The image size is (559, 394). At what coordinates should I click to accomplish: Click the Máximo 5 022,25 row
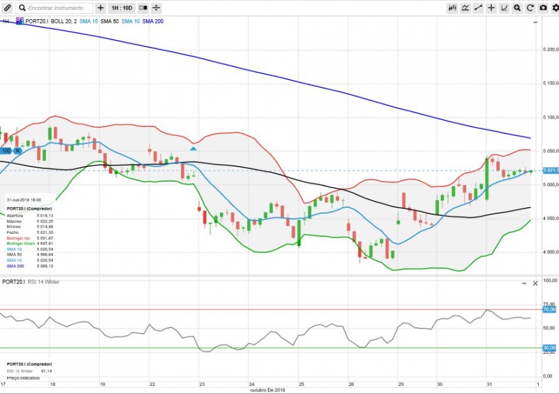tap(30, 221)
